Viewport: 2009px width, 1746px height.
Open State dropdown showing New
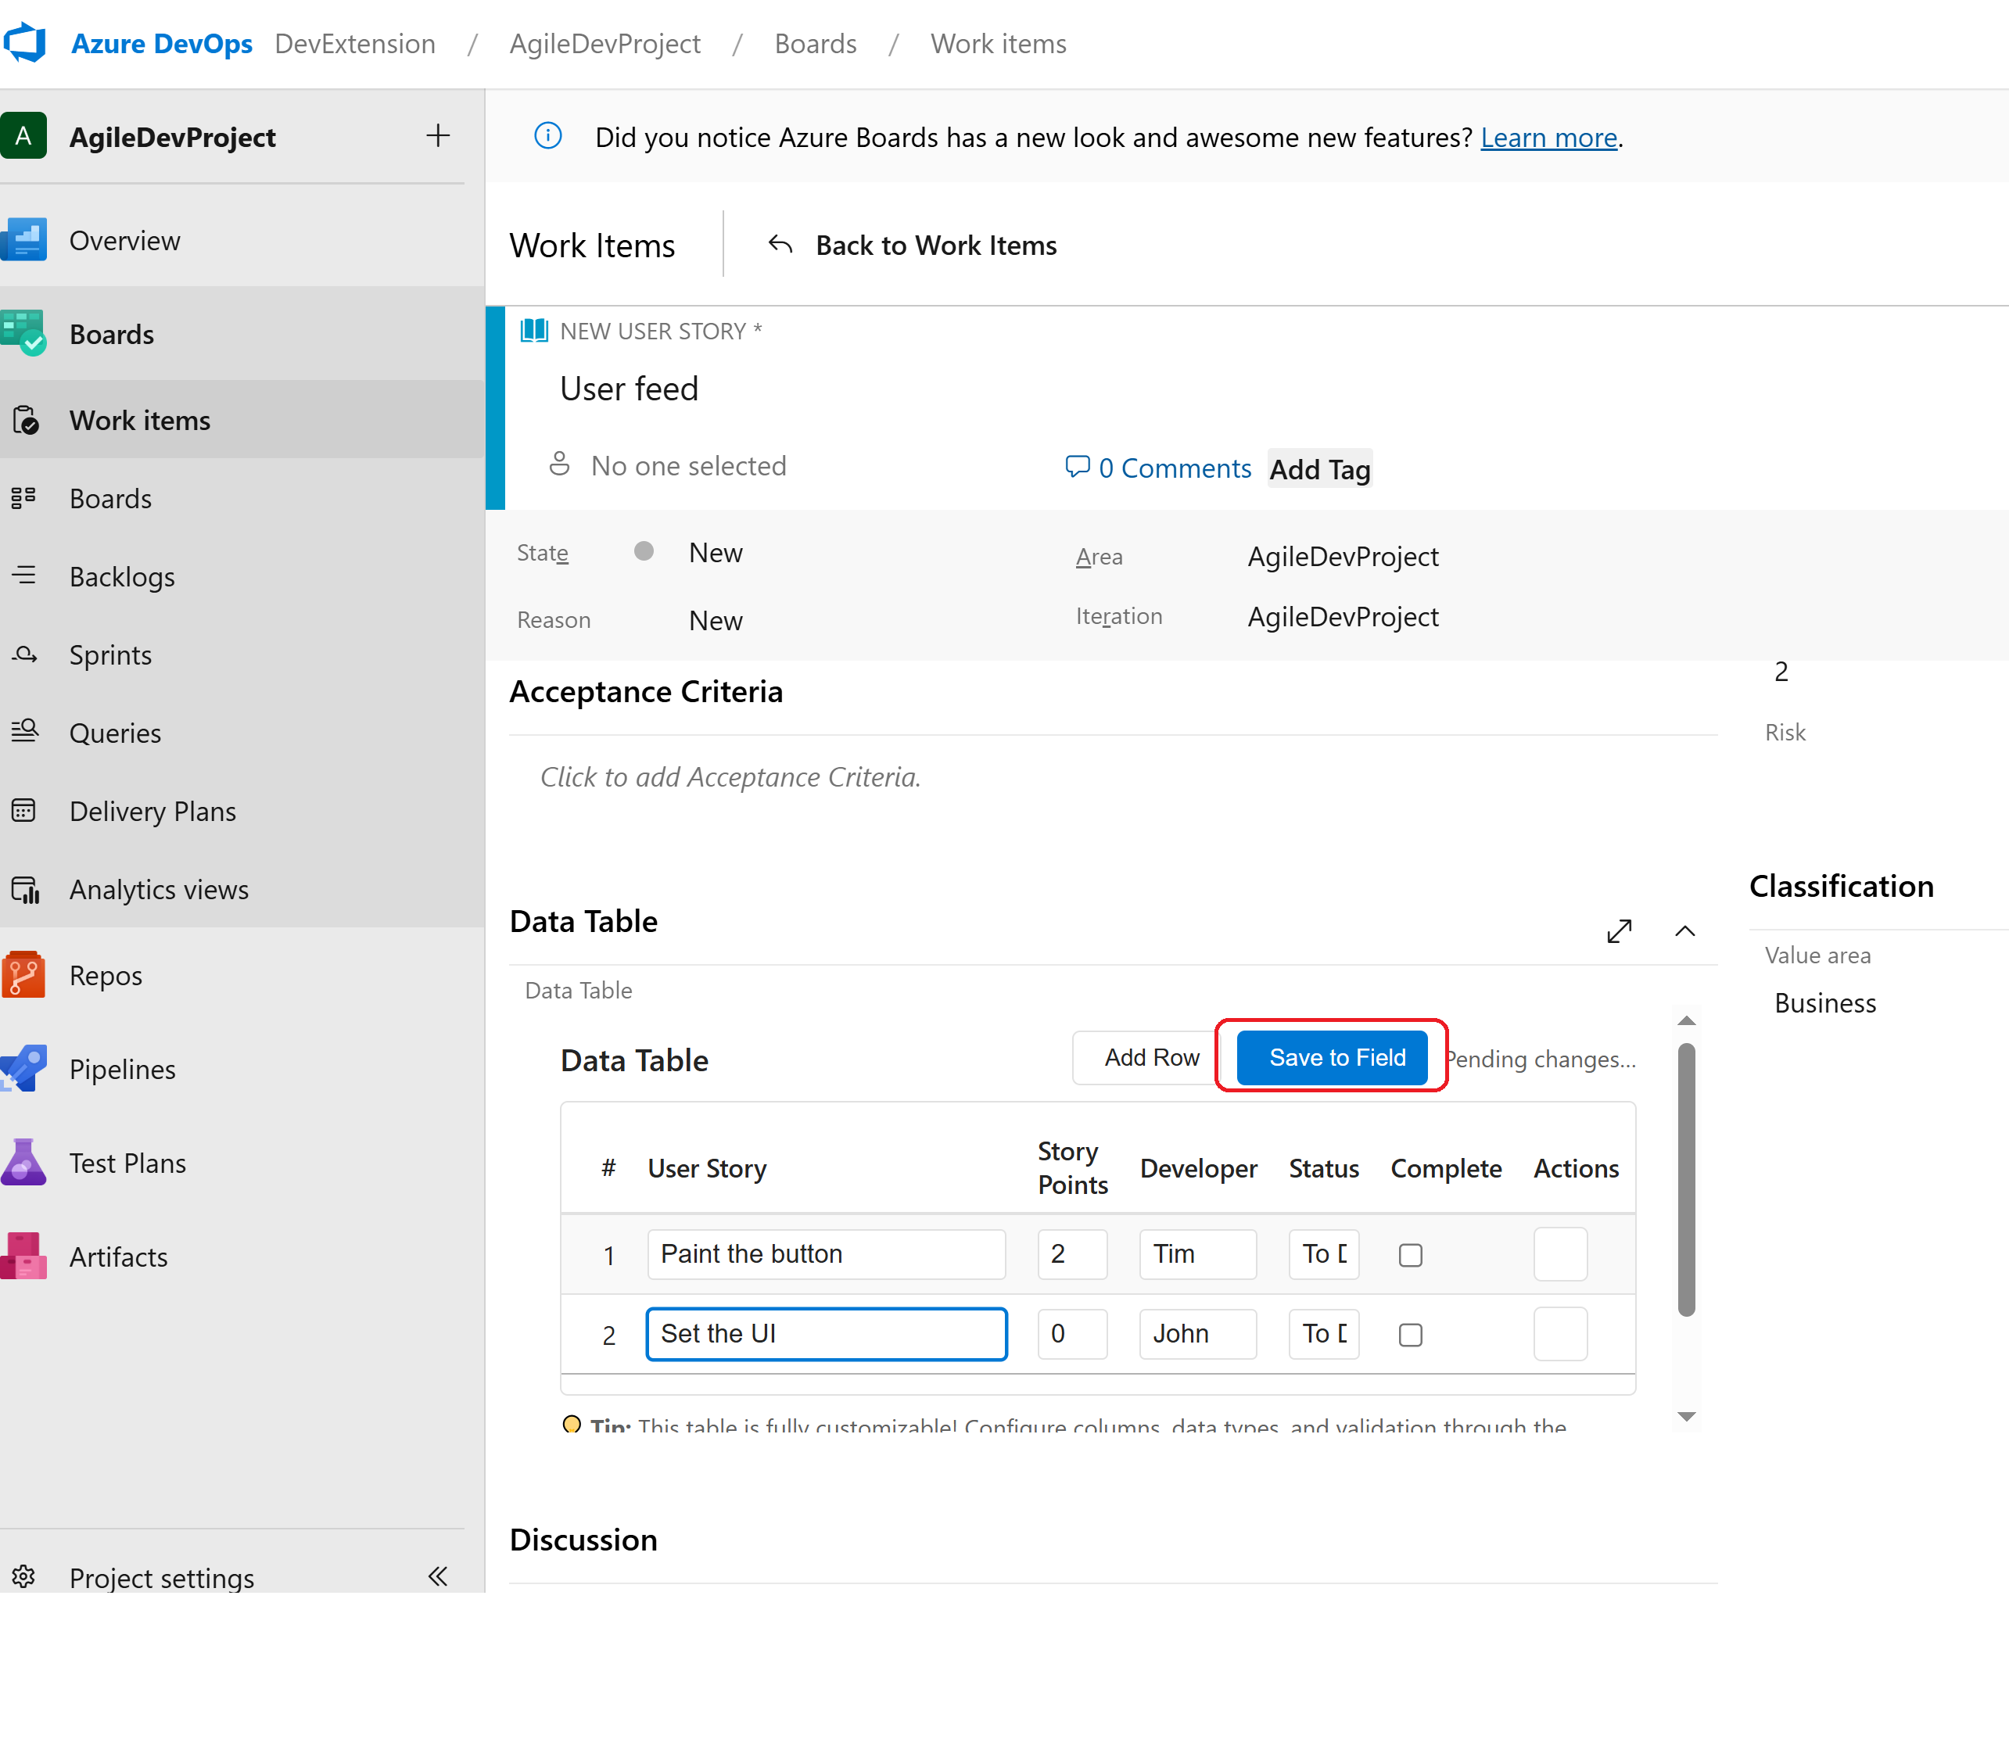click(715, 553)
